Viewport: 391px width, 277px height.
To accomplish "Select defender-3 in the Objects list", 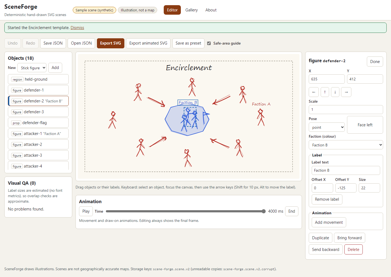I will coord(38,112).
